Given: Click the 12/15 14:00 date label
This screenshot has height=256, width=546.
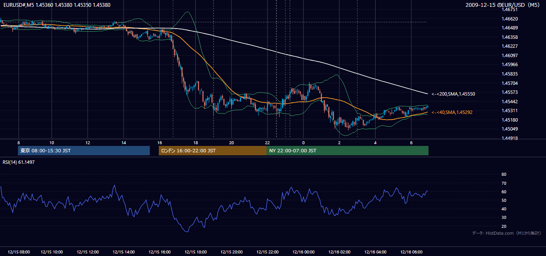Looking at the screenshot, I should pos(123,252).
